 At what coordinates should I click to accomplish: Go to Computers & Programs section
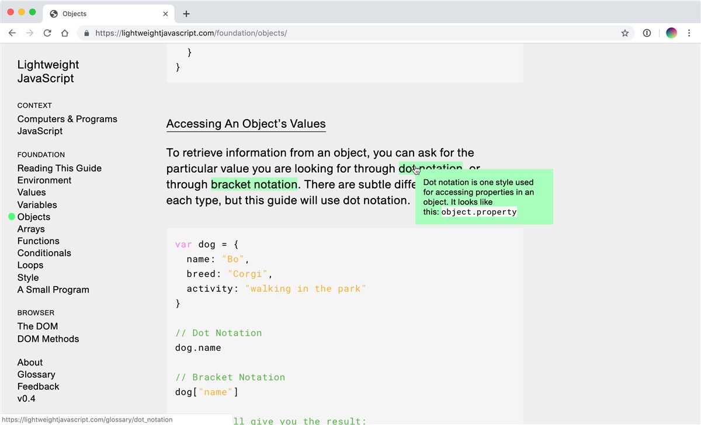pos(67,119)
